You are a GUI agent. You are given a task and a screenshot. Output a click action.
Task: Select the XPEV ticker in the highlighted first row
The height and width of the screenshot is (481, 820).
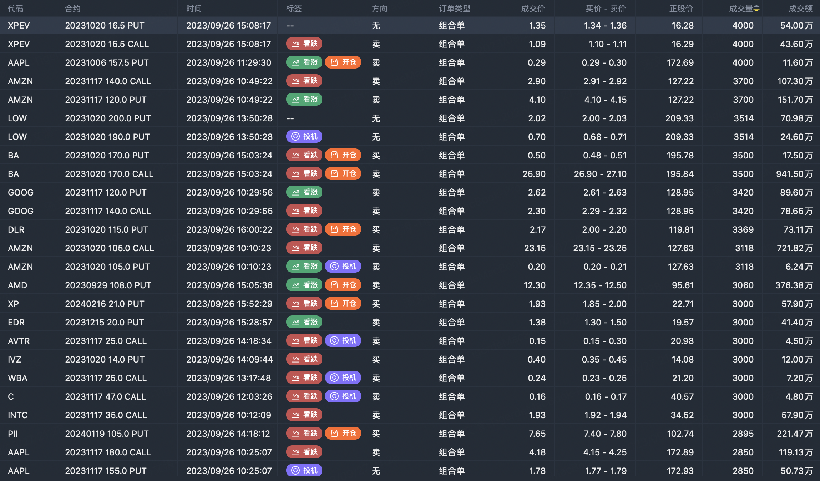(19, 26)
